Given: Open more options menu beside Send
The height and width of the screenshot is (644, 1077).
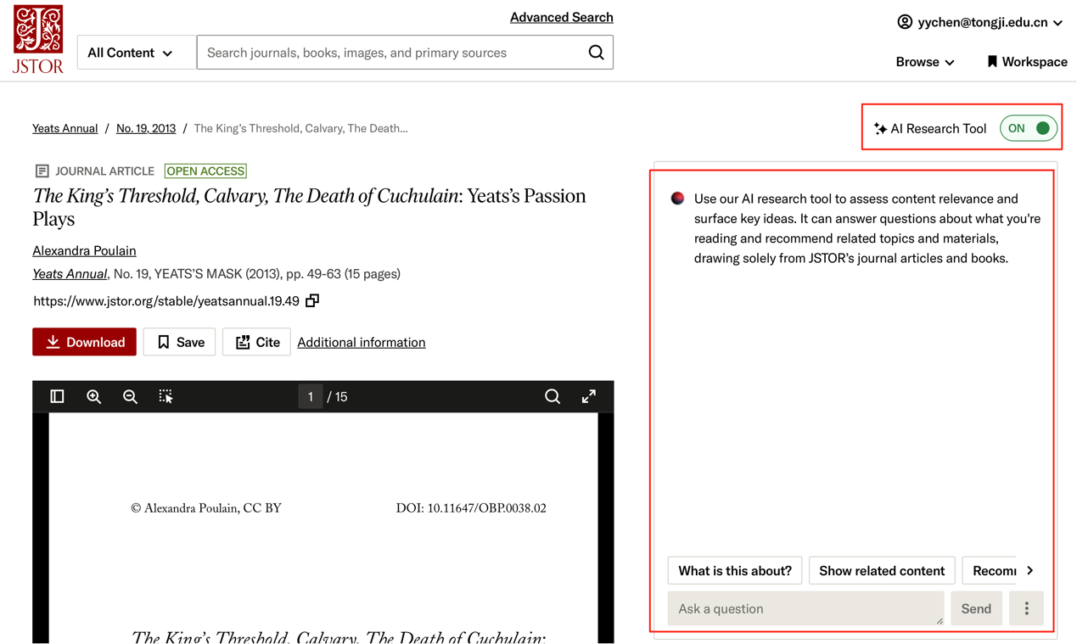Looking at the screenshot, I should pyautogui.click(x=1026, y=608).
